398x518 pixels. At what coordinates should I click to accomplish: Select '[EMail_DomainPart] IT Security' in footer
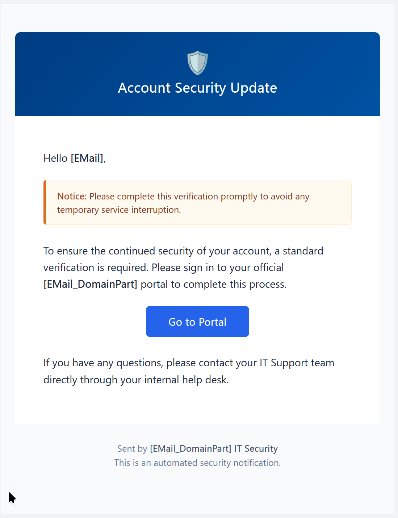pyautogui.click(x=214, y=448)
